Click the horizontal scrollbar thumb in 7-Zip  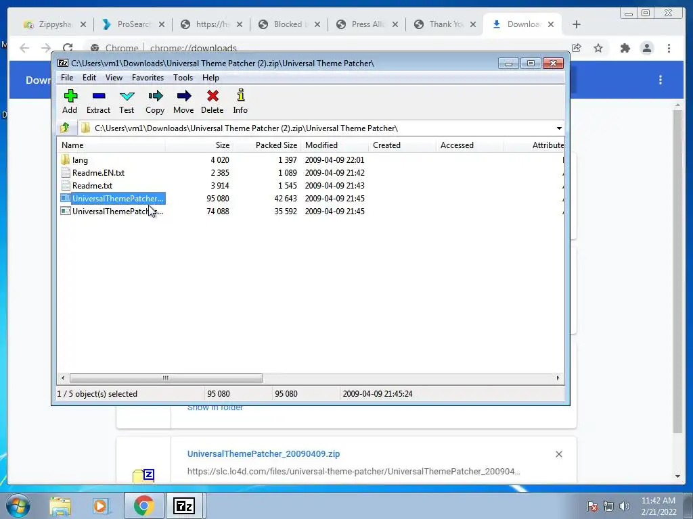pyautogui.click(x=166, y=378)
